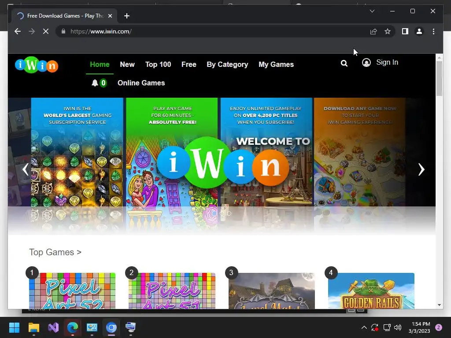The height and width of the screenshot is (338, 451).
Task: Show the previous carousel slide
Action: click(x=26, y=169)
